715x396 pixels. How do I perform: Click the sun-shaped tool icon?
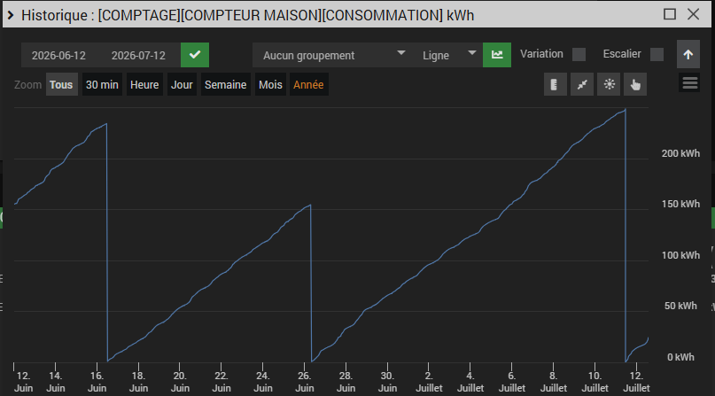pos(609,84)
